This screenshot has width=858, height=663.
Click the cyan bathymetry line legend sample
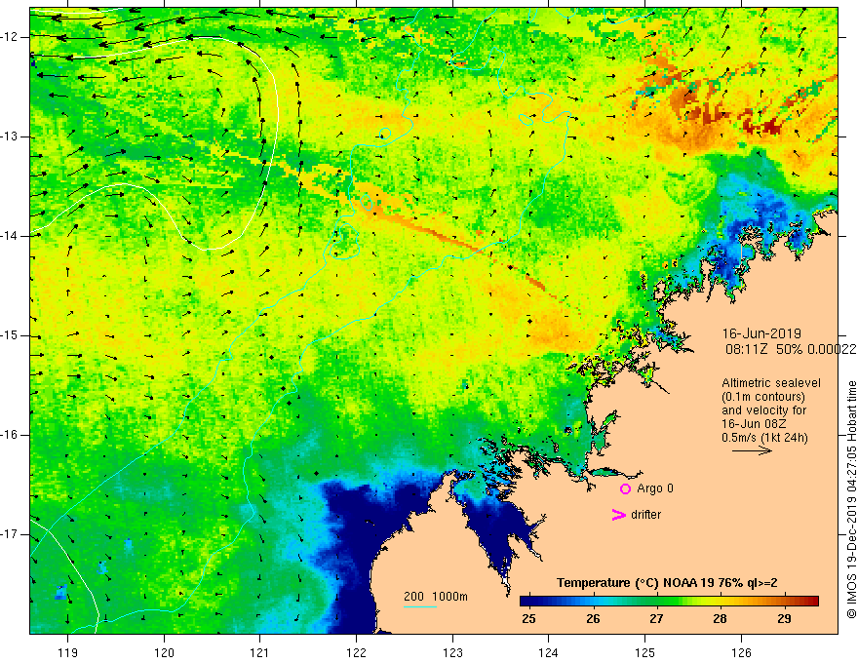coord(419,606)
